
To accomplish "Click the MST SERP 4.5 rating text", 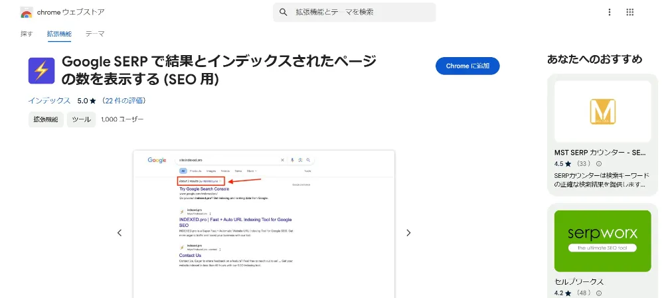I will [x=562, y=164].
